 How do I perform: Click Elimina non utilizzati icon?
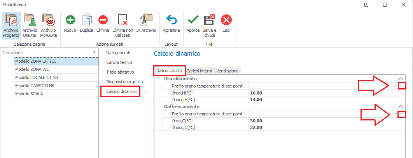pyautogui.click(x=122, y=20)
